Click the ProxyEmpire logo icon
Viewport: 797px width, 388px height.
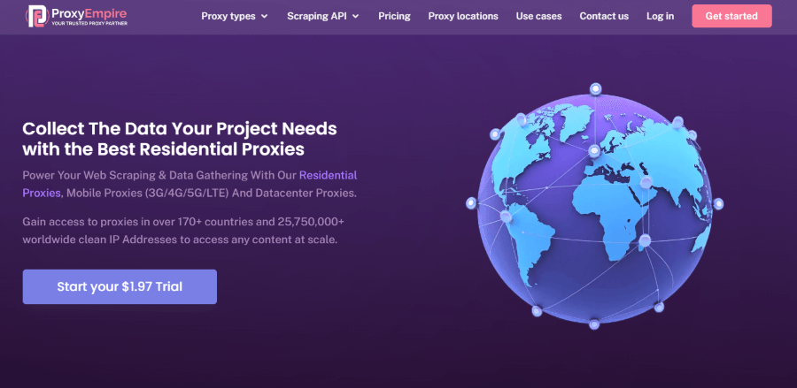(x=38, y=16)
